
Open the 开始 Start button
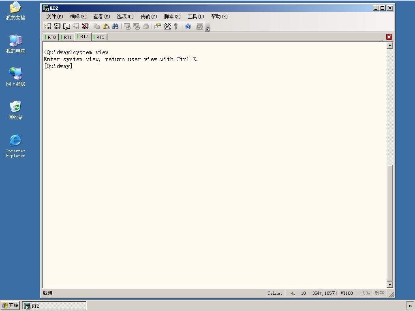(10, 305)
